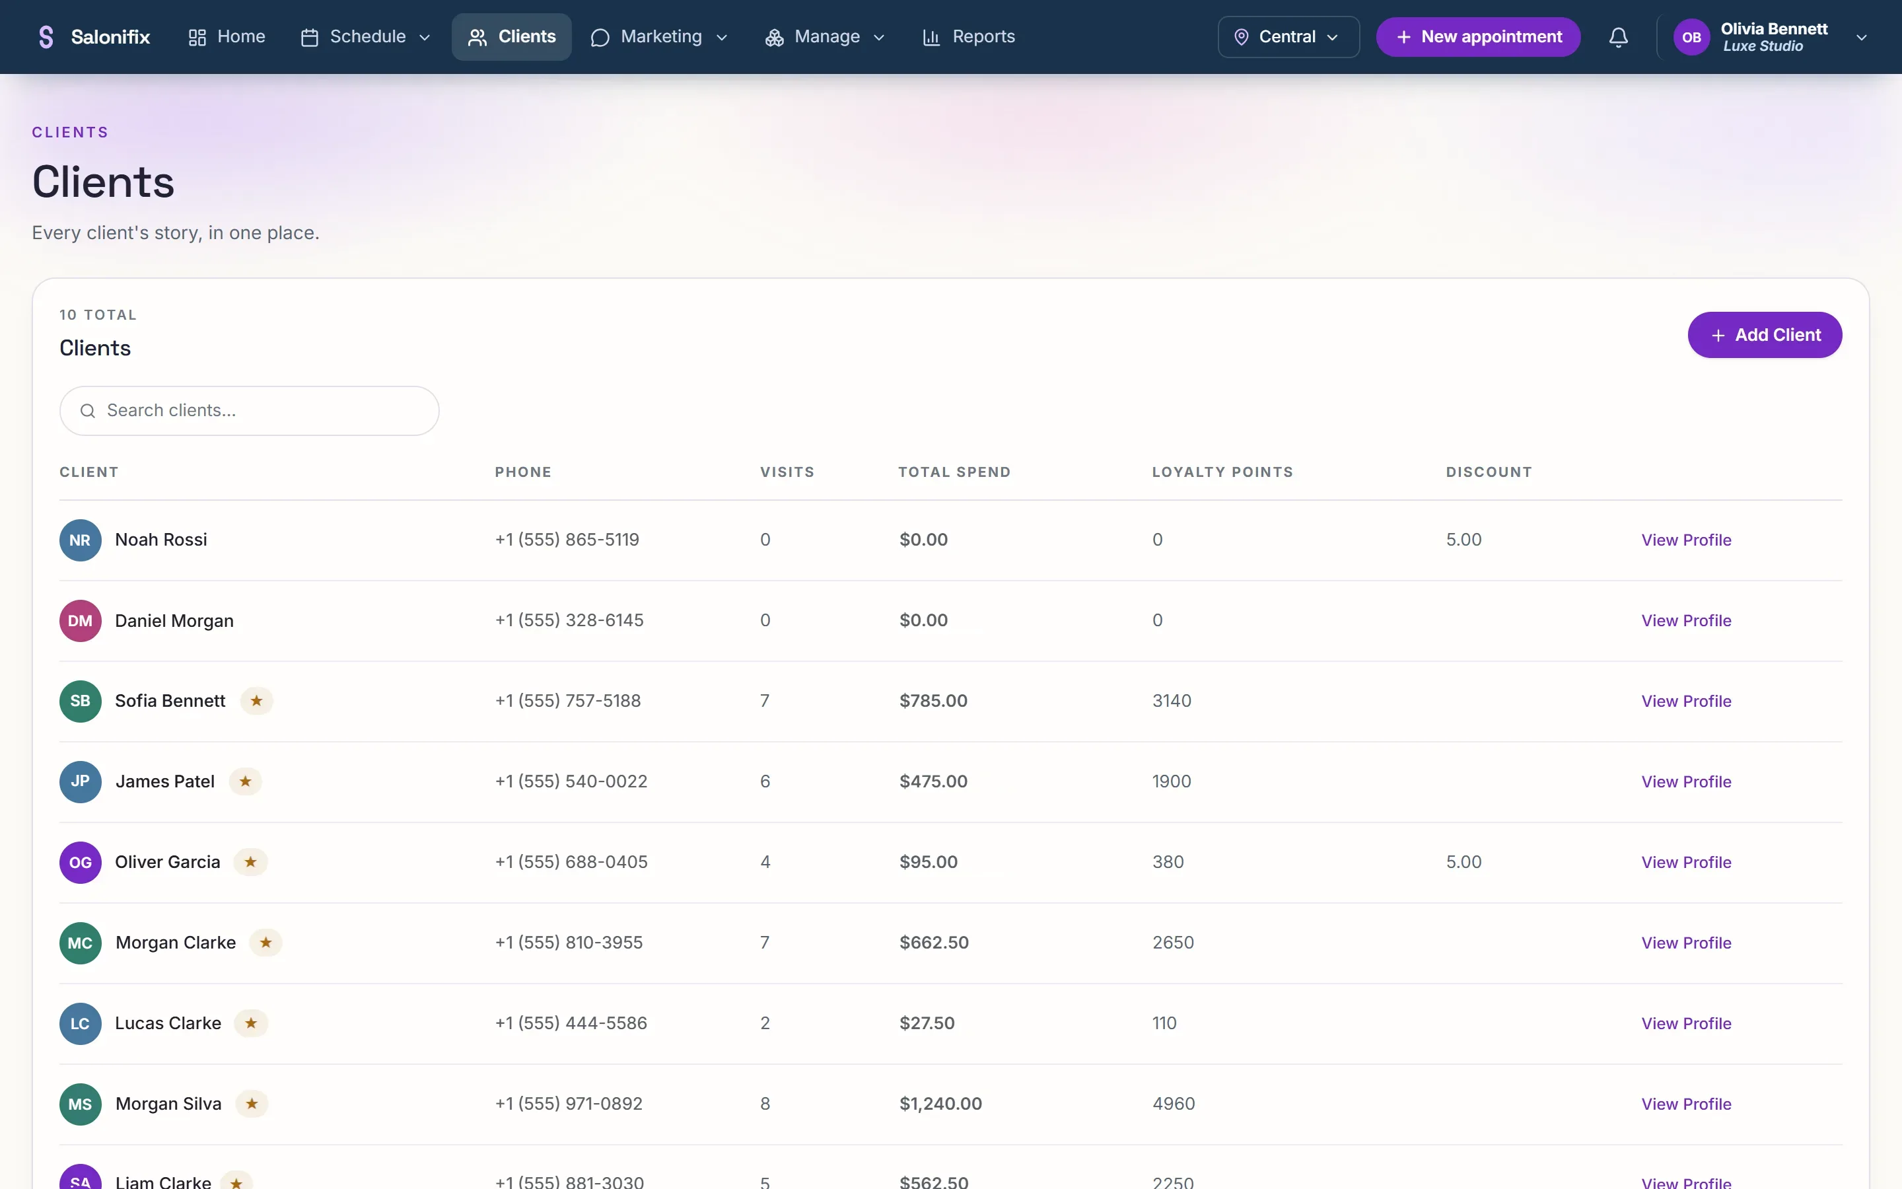1902x1189 pixels.
Task: Click star badge next to Lucas Clarke
Action: (x=251, y=1023)
